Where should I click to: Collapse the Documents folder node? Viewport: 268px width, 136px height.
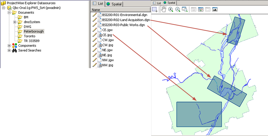(9, 13)
